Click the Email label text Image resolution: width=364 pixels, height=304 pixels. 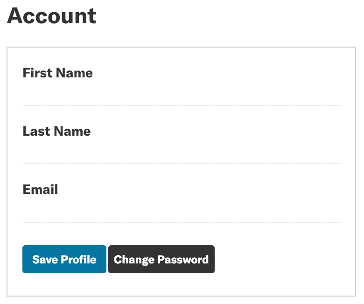[41, 190]
